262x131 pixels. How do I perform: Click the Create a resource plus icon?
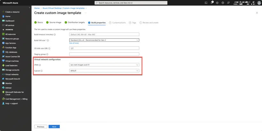[3, 12]
